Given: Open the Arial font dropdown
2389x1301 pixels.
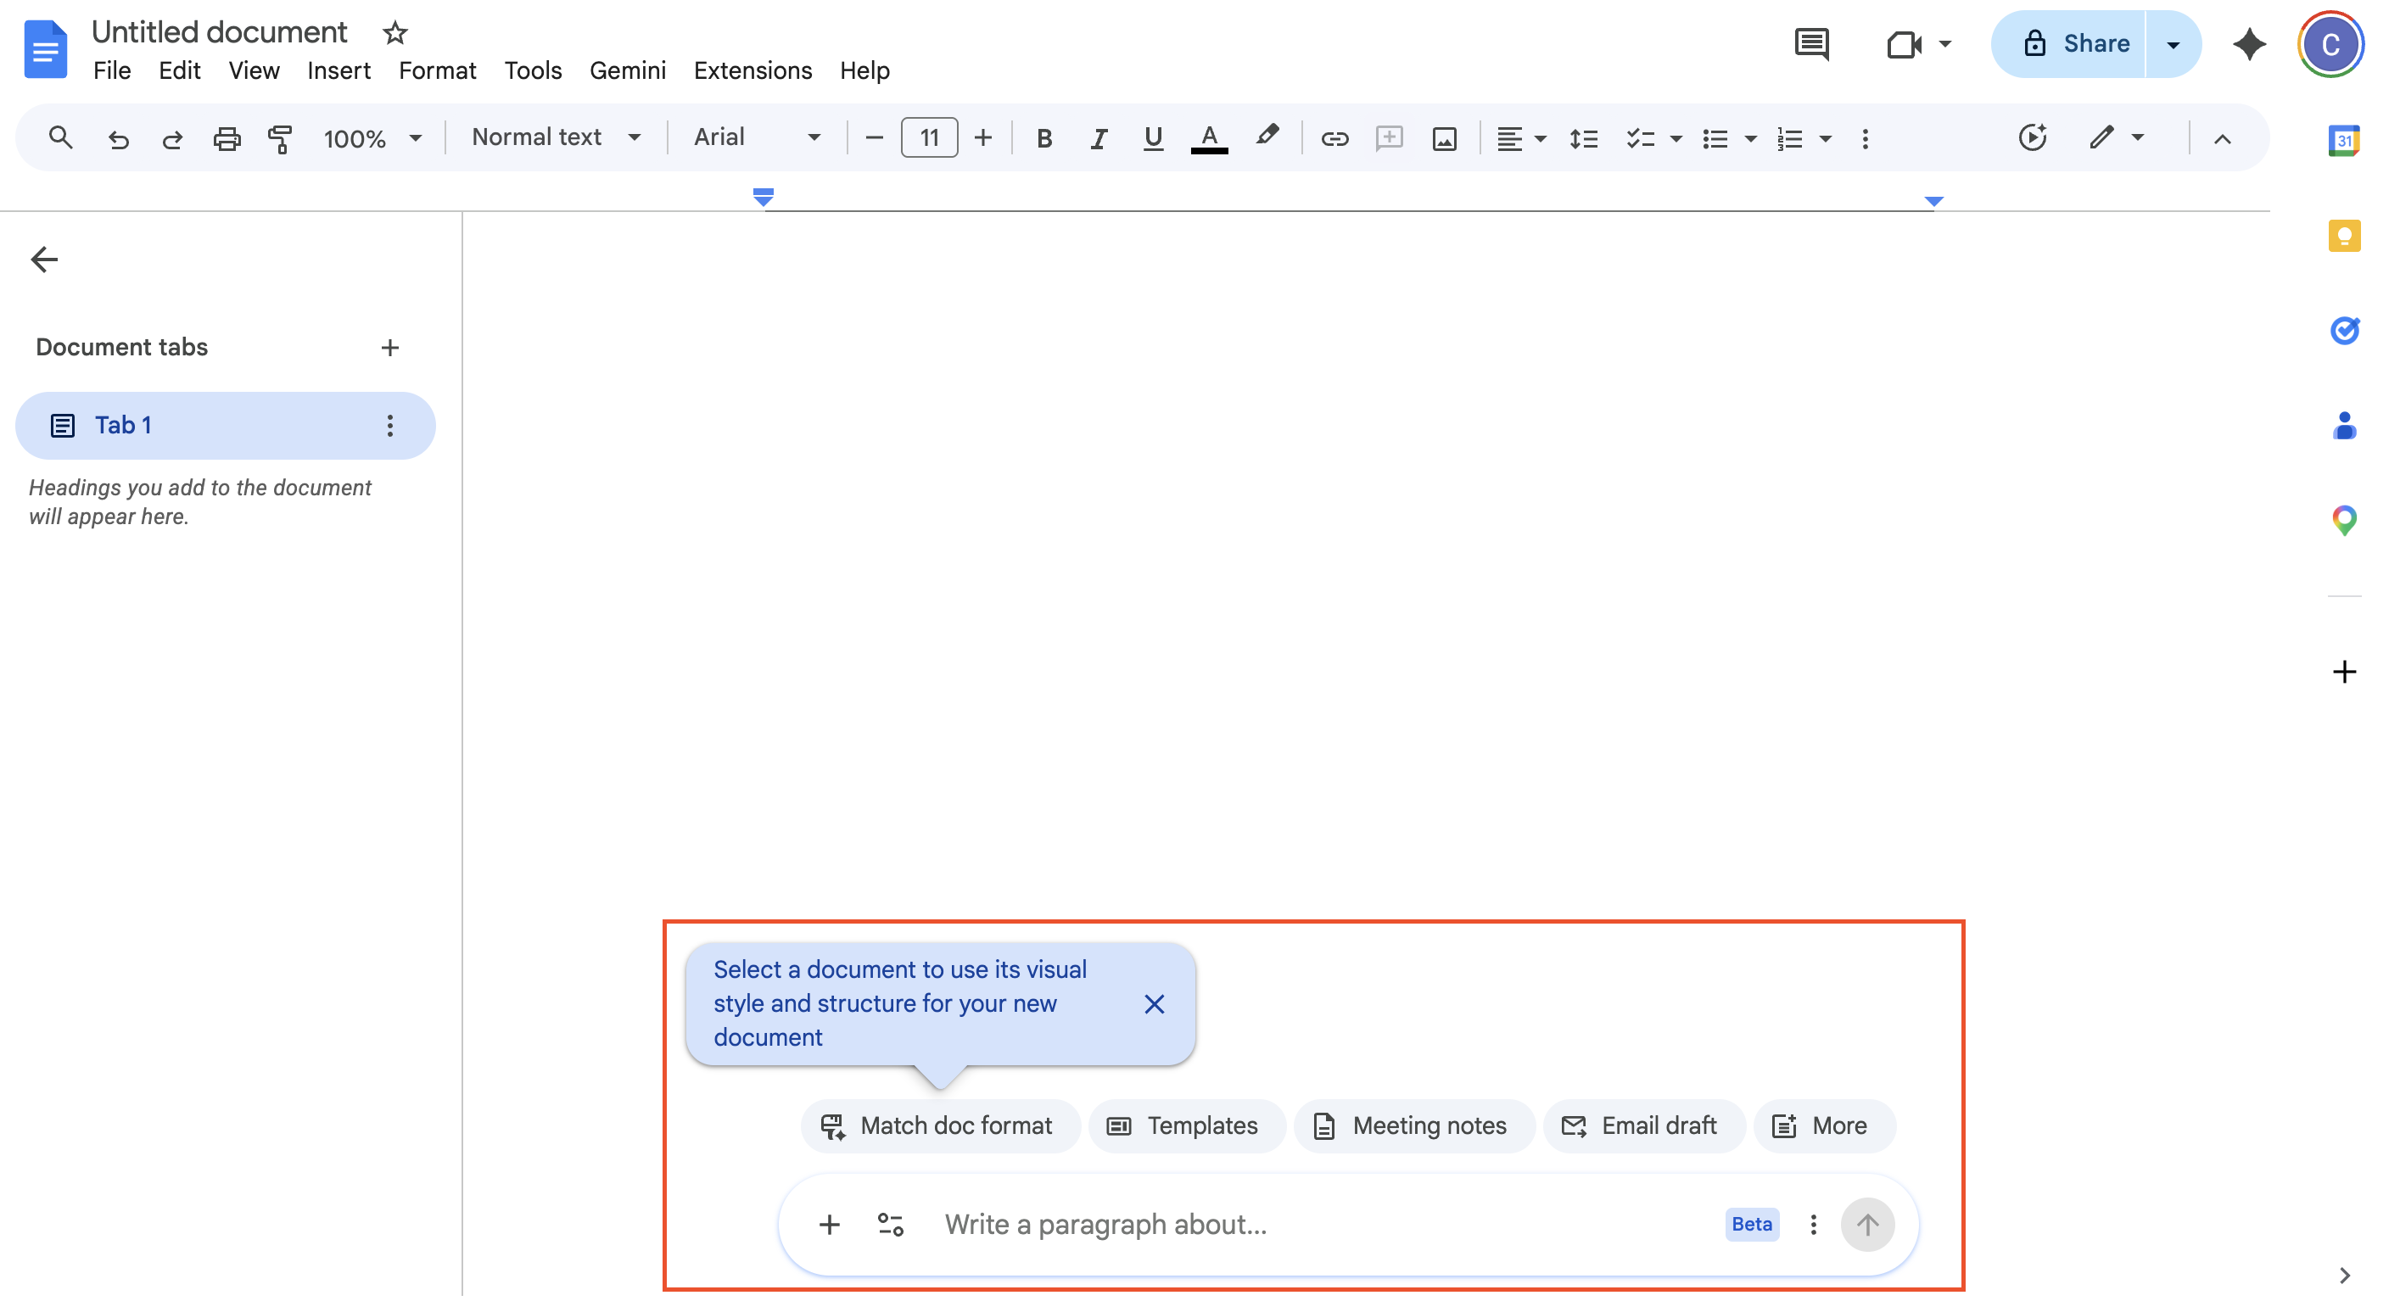Looking at the screenshot, I should (757, 137).
